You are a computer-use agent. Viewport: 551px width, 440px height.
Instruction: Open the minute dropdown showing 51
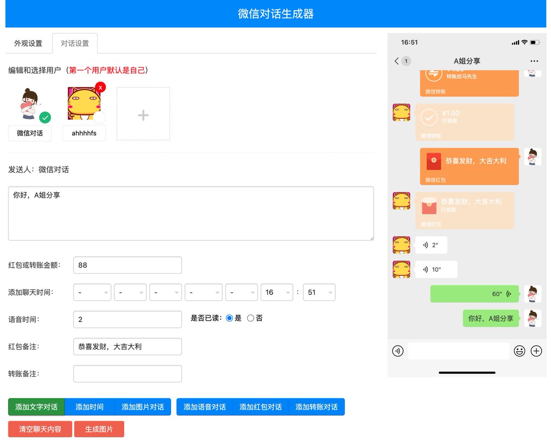(x=319, y=292)
